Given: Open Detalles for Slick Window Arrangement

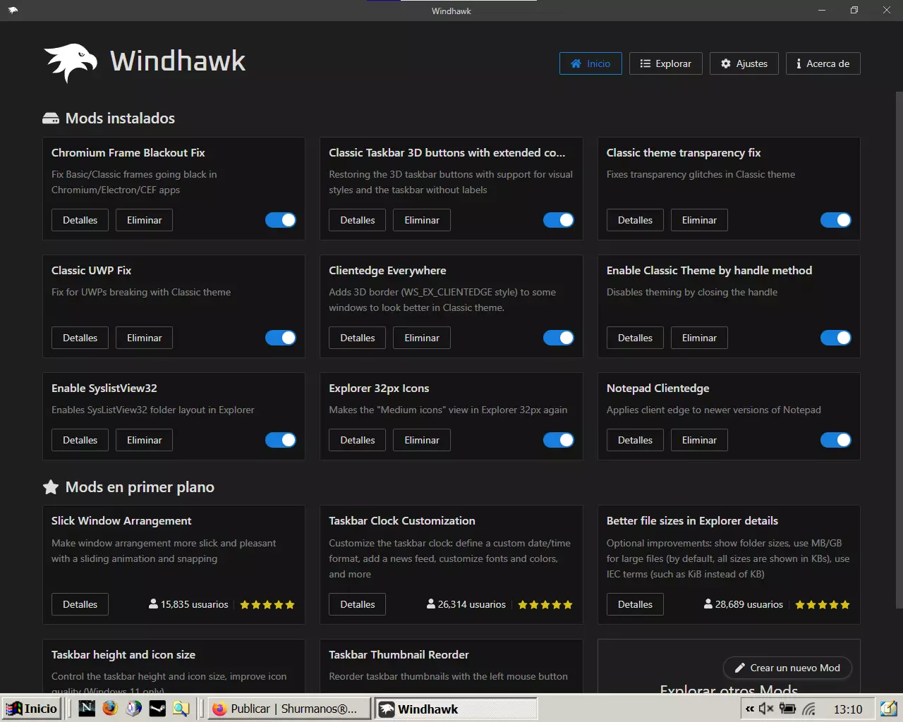Looking at the screenshot, I should (x=80, y=604).
